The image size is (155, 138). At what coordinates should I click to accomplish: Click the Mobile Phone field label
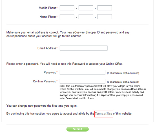point(48,8)
